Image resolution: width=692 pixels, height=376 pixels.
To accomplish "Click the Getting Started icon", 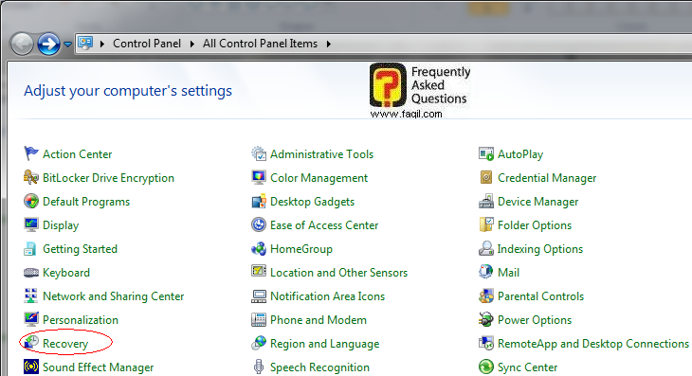I will (x=31, y=249).
